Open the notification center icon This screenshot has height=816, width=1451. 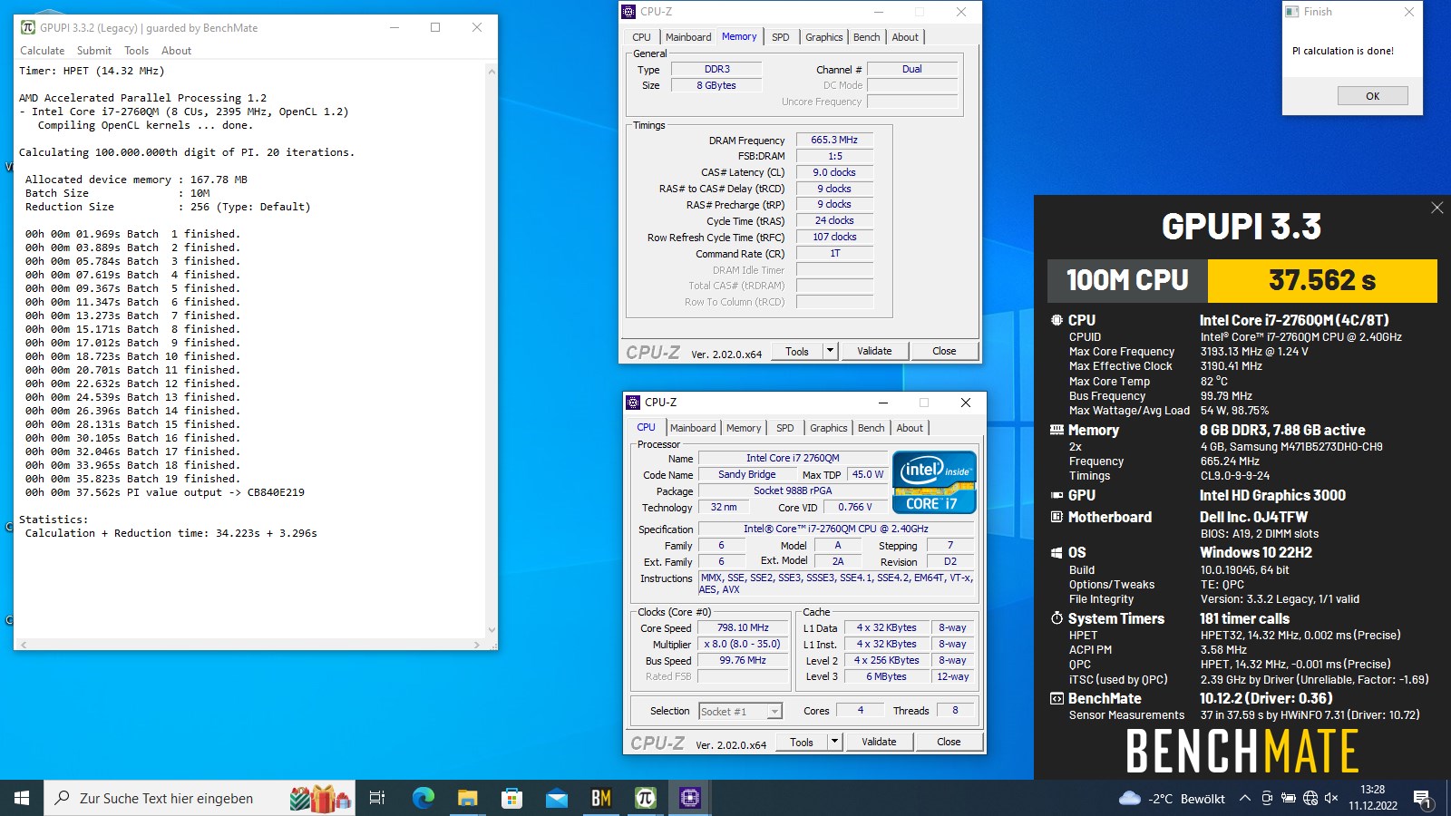tap(1423, 799)
